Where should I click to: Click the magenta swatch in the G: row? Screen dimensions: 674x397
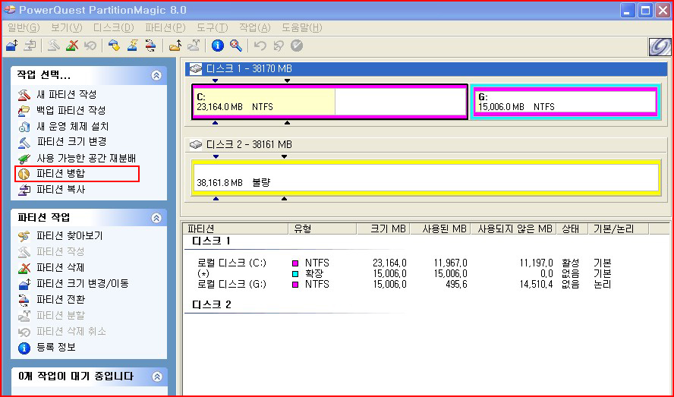(295, 285)
